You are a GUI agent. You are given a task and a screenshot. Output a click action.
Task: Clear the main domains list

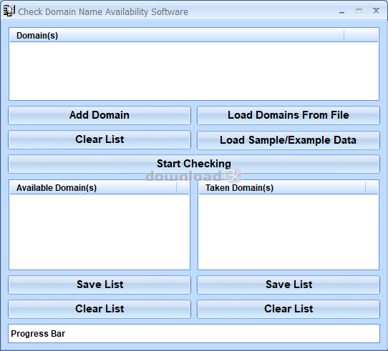pyautogui.click(x=100, y=139)
